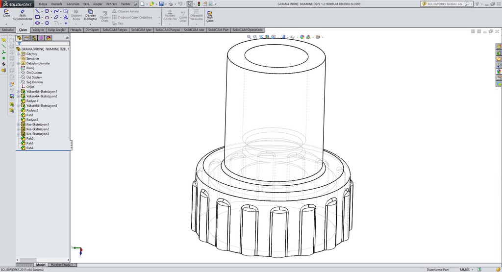
Task: Click the Çizim sketch tool button
Action: pyautogui.click(x=6, y=13)
